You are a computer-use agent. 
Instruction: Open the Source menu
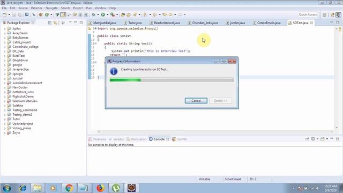coord(23,8)
